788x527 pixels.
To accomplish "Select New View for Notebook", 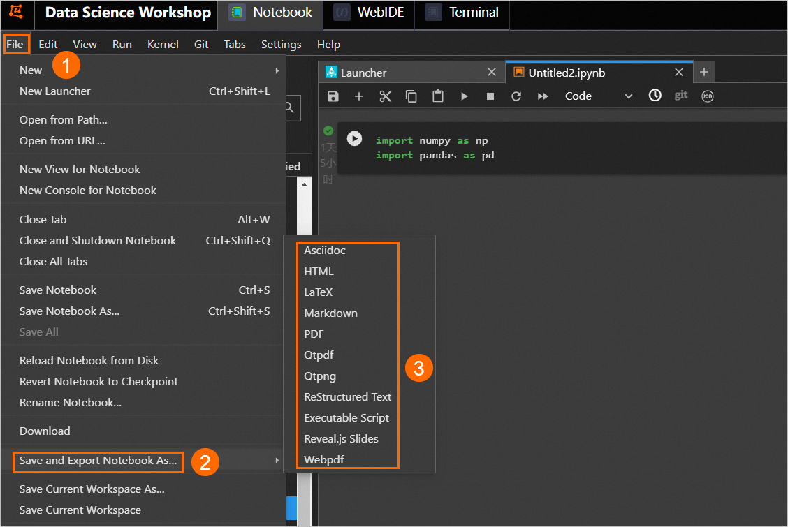I will coord(143,170).
